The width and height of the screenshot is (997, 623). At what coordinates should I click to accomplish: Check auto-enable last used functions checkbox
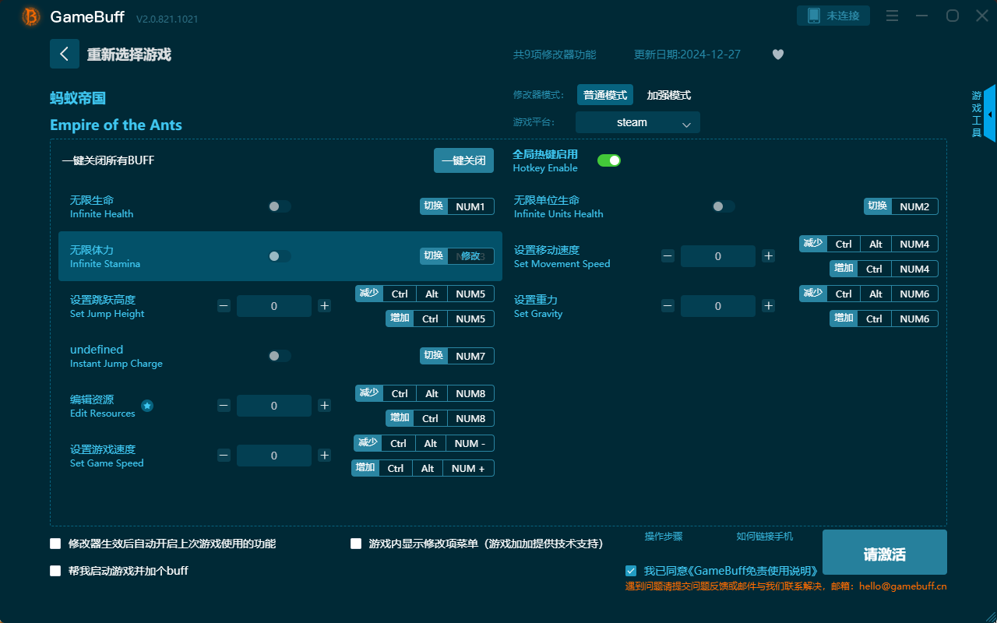(55, 544)
